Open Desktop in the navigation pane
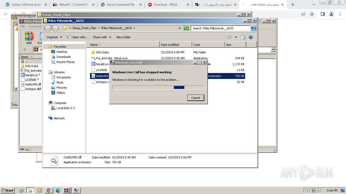The height and width of the screenshot is (194, 346). point(62,52)
